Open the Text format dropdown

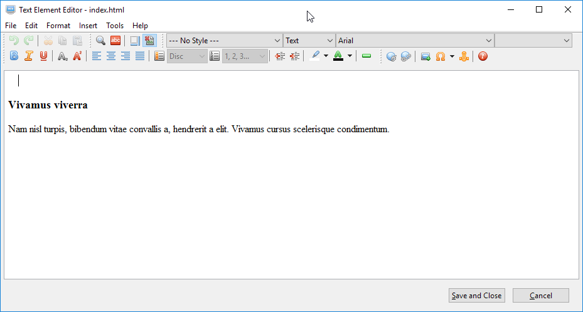309,41
